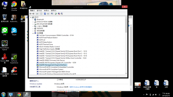
Task: Click System window scroll-down arrow
Action: pos(131,89)
